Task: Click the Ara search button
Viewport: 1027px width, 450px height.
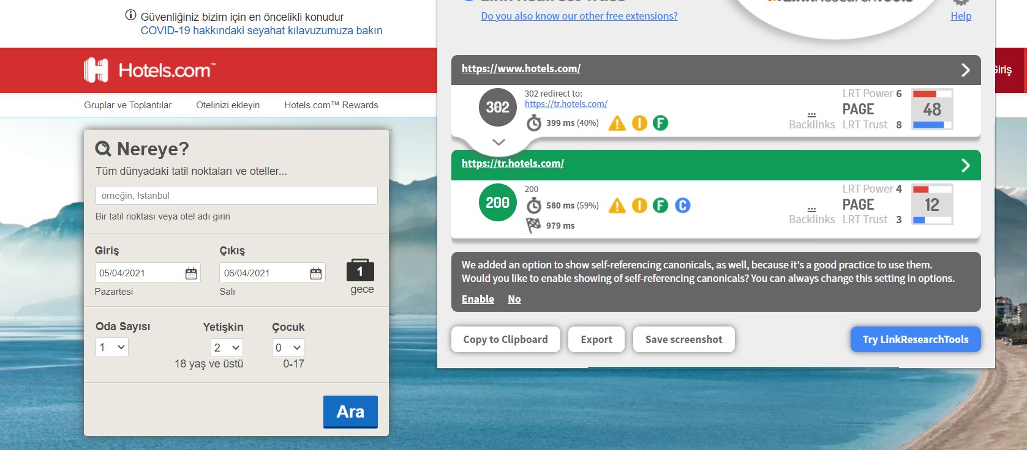Action: click(350, 411)
